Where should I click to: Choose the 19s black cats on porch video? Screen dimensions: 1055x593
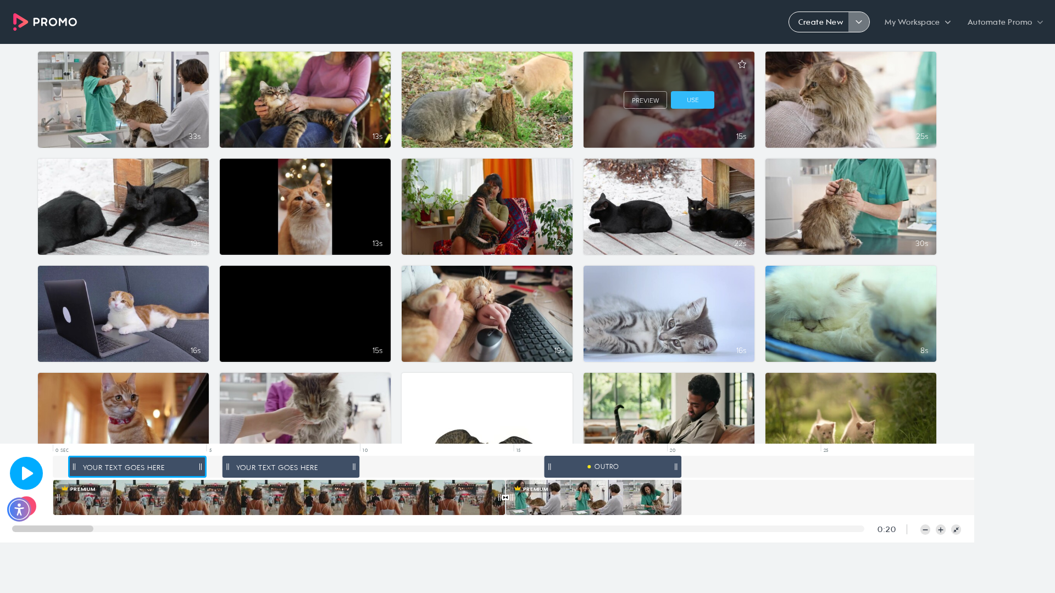123,206
